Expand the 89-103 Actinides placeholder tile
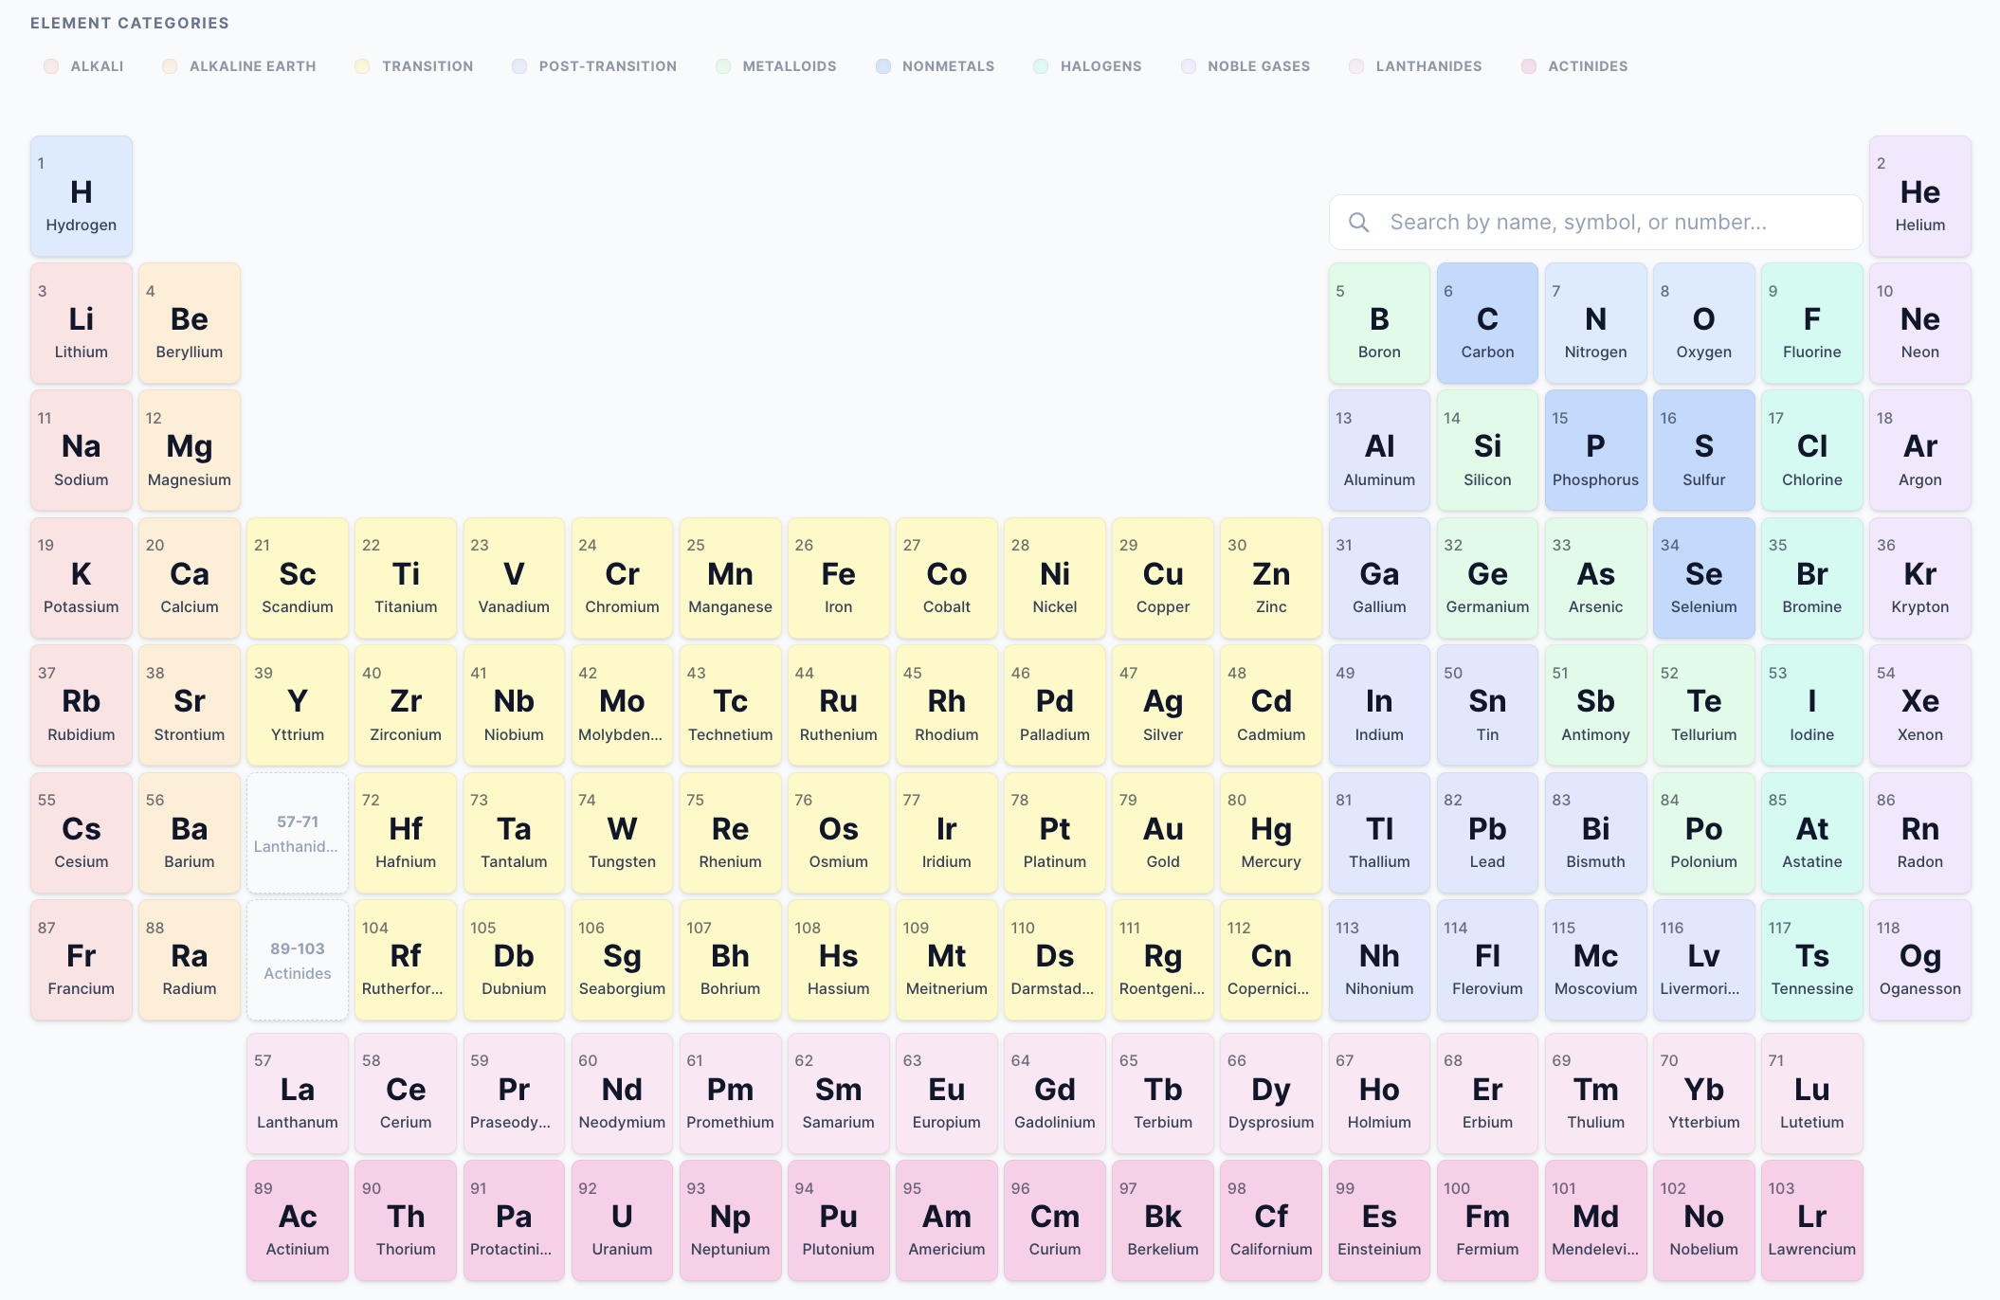 tap(297, 960)
